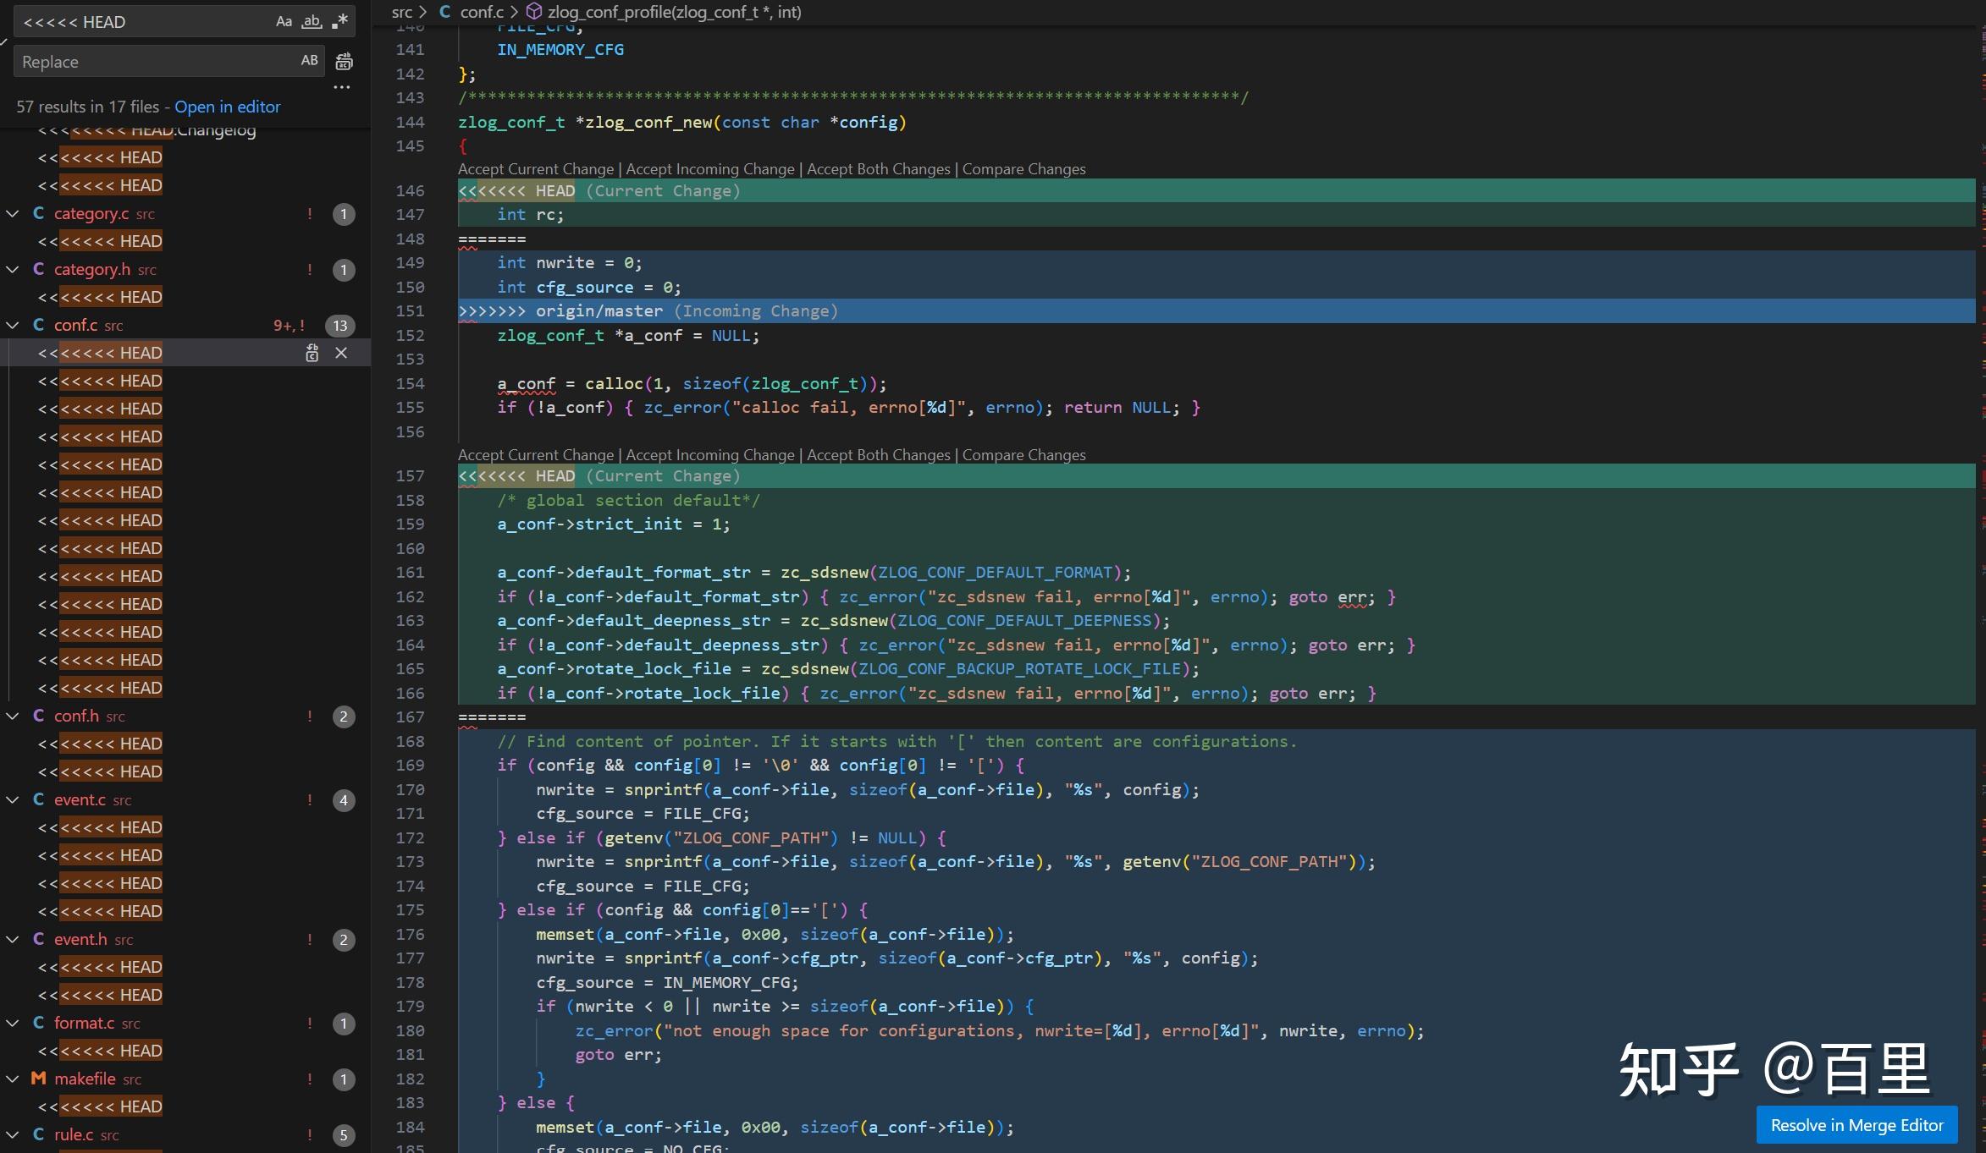
Task: Click the symbol cube icon in breadcrumb
Action: coord(534,12)
